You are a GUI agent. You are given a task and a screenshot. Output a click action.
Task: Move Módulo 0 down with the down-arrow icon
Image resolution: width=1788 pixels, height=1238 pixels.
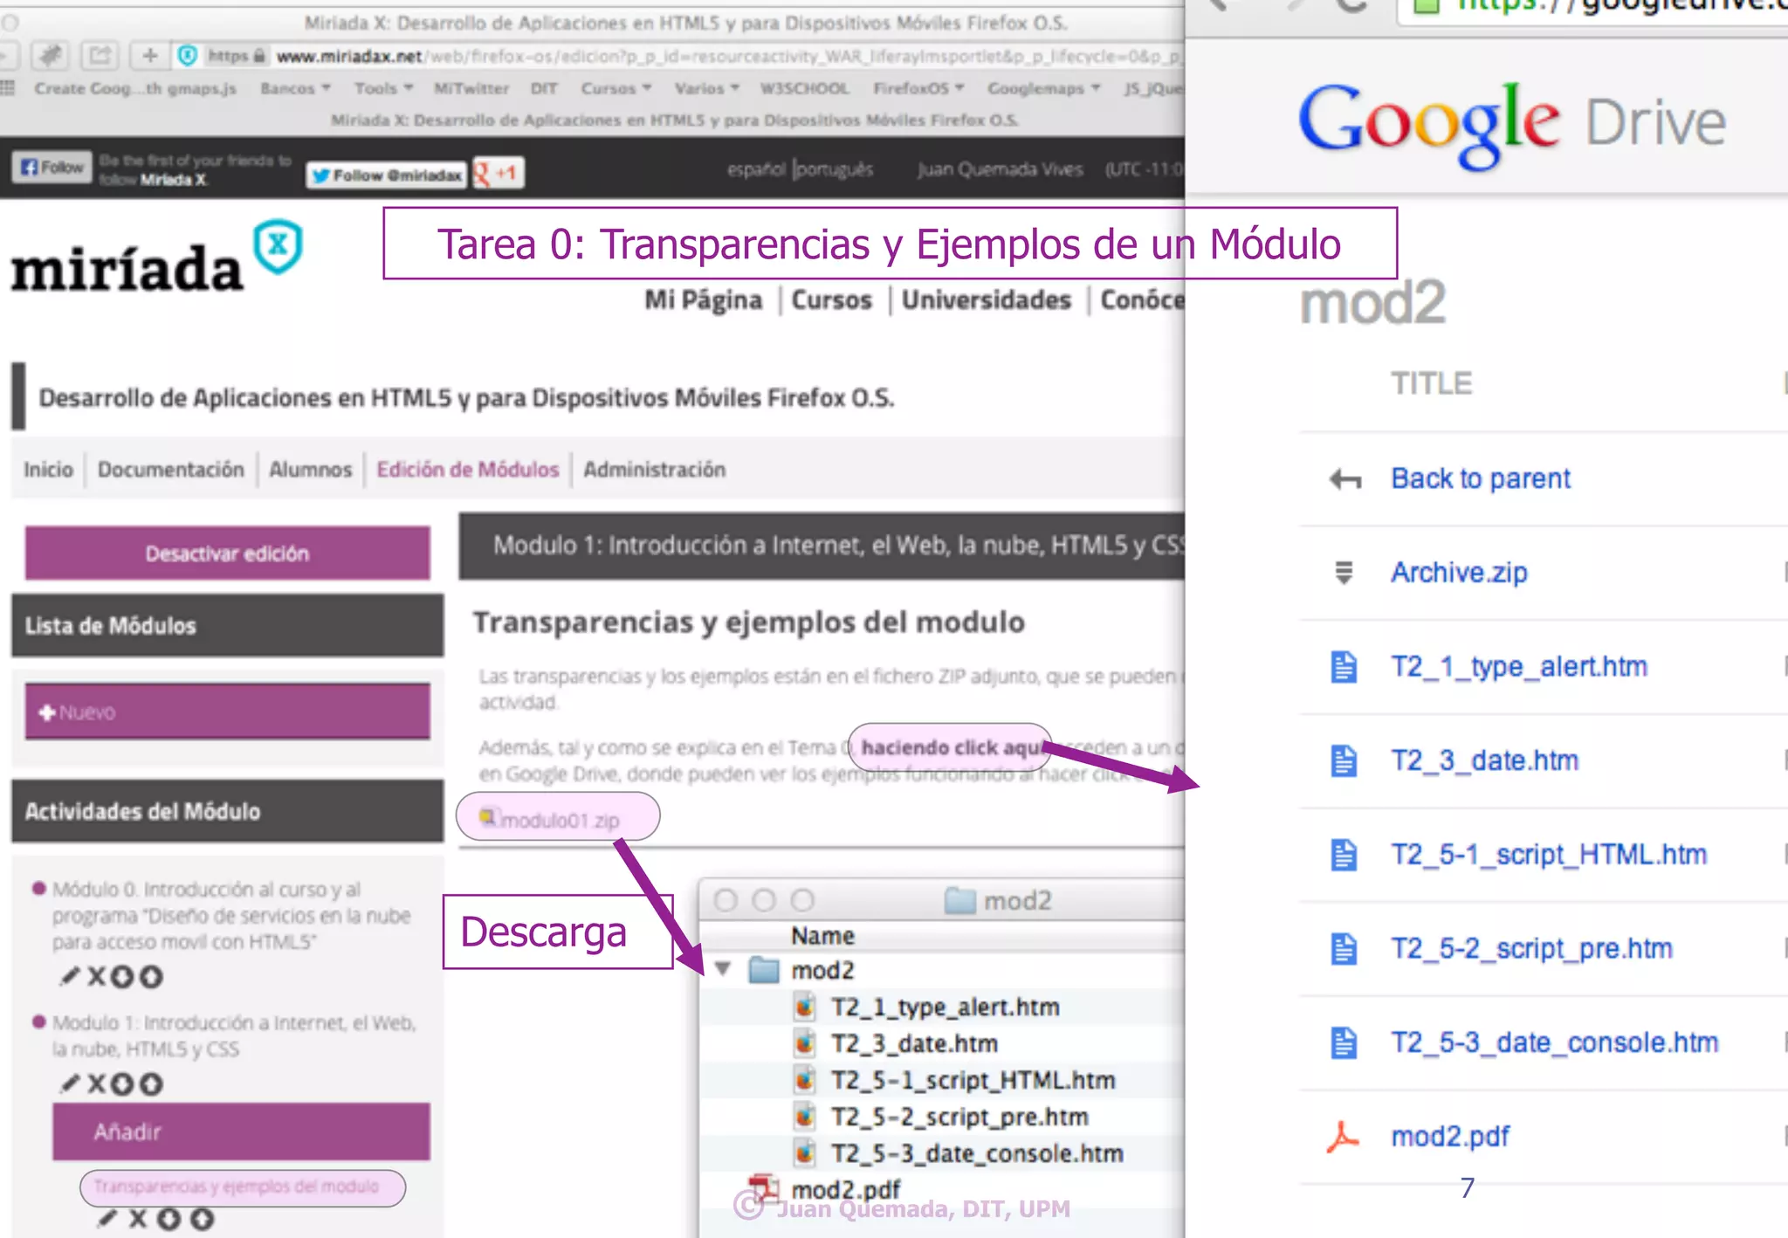123,976
